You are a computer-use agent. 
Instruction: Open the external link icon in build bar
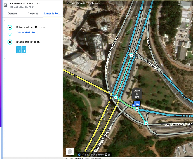click(109, 155)
